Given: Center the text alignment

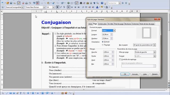Looking at the screenshot, I should (x=72, y=7).
